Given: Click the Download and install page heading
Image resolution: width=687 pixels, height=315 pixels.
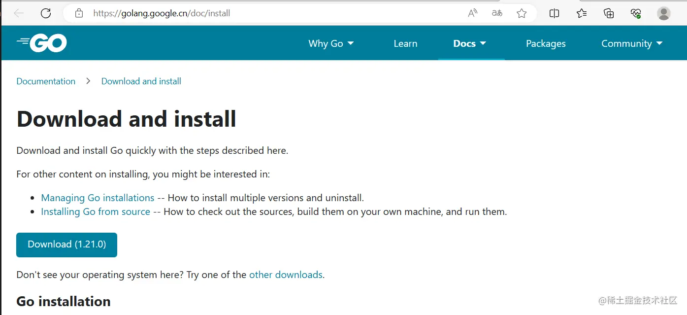Looking at the screenshot, I should 127,119.
